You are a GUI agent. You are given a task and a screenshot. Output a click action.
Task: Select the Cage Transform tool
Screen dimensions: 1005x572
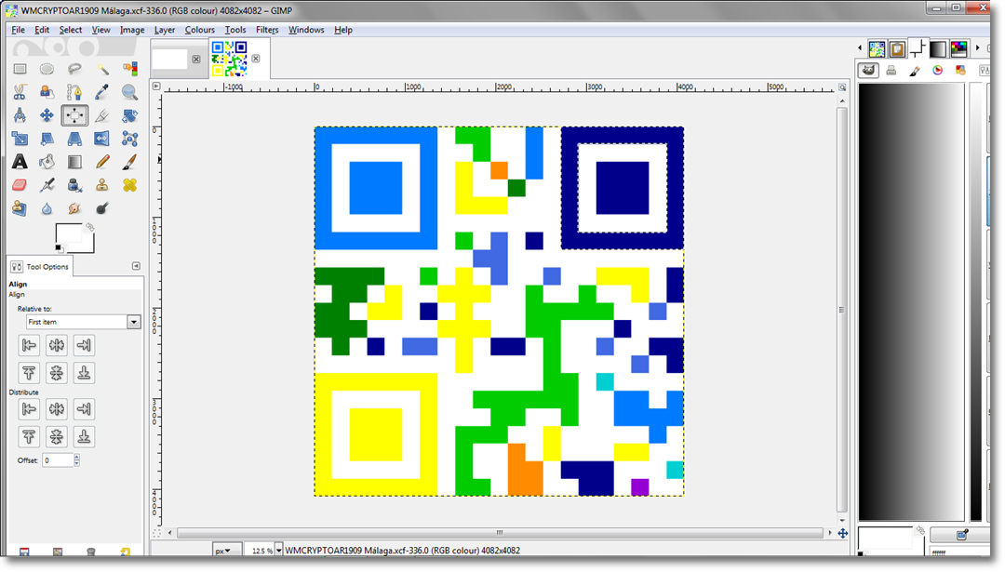(129, 139)
